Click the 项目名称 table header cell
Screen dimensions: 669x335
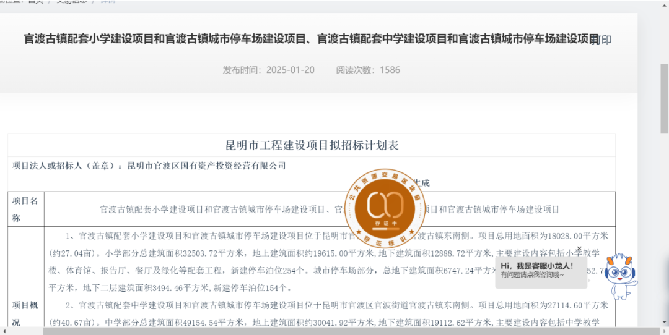25,210
